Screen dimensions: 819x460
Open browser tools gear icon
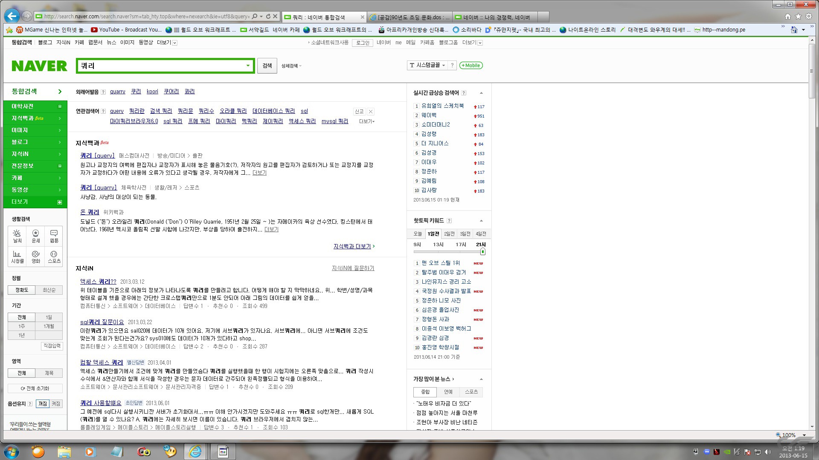(809, 17)
